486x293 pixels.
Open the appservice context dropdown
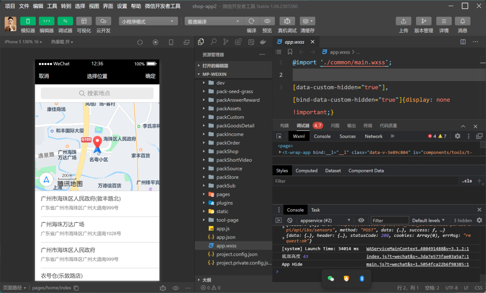(325, 220)
